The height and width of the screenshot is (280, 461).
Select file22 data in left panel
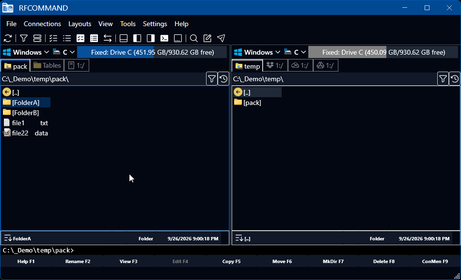point(26,133)
